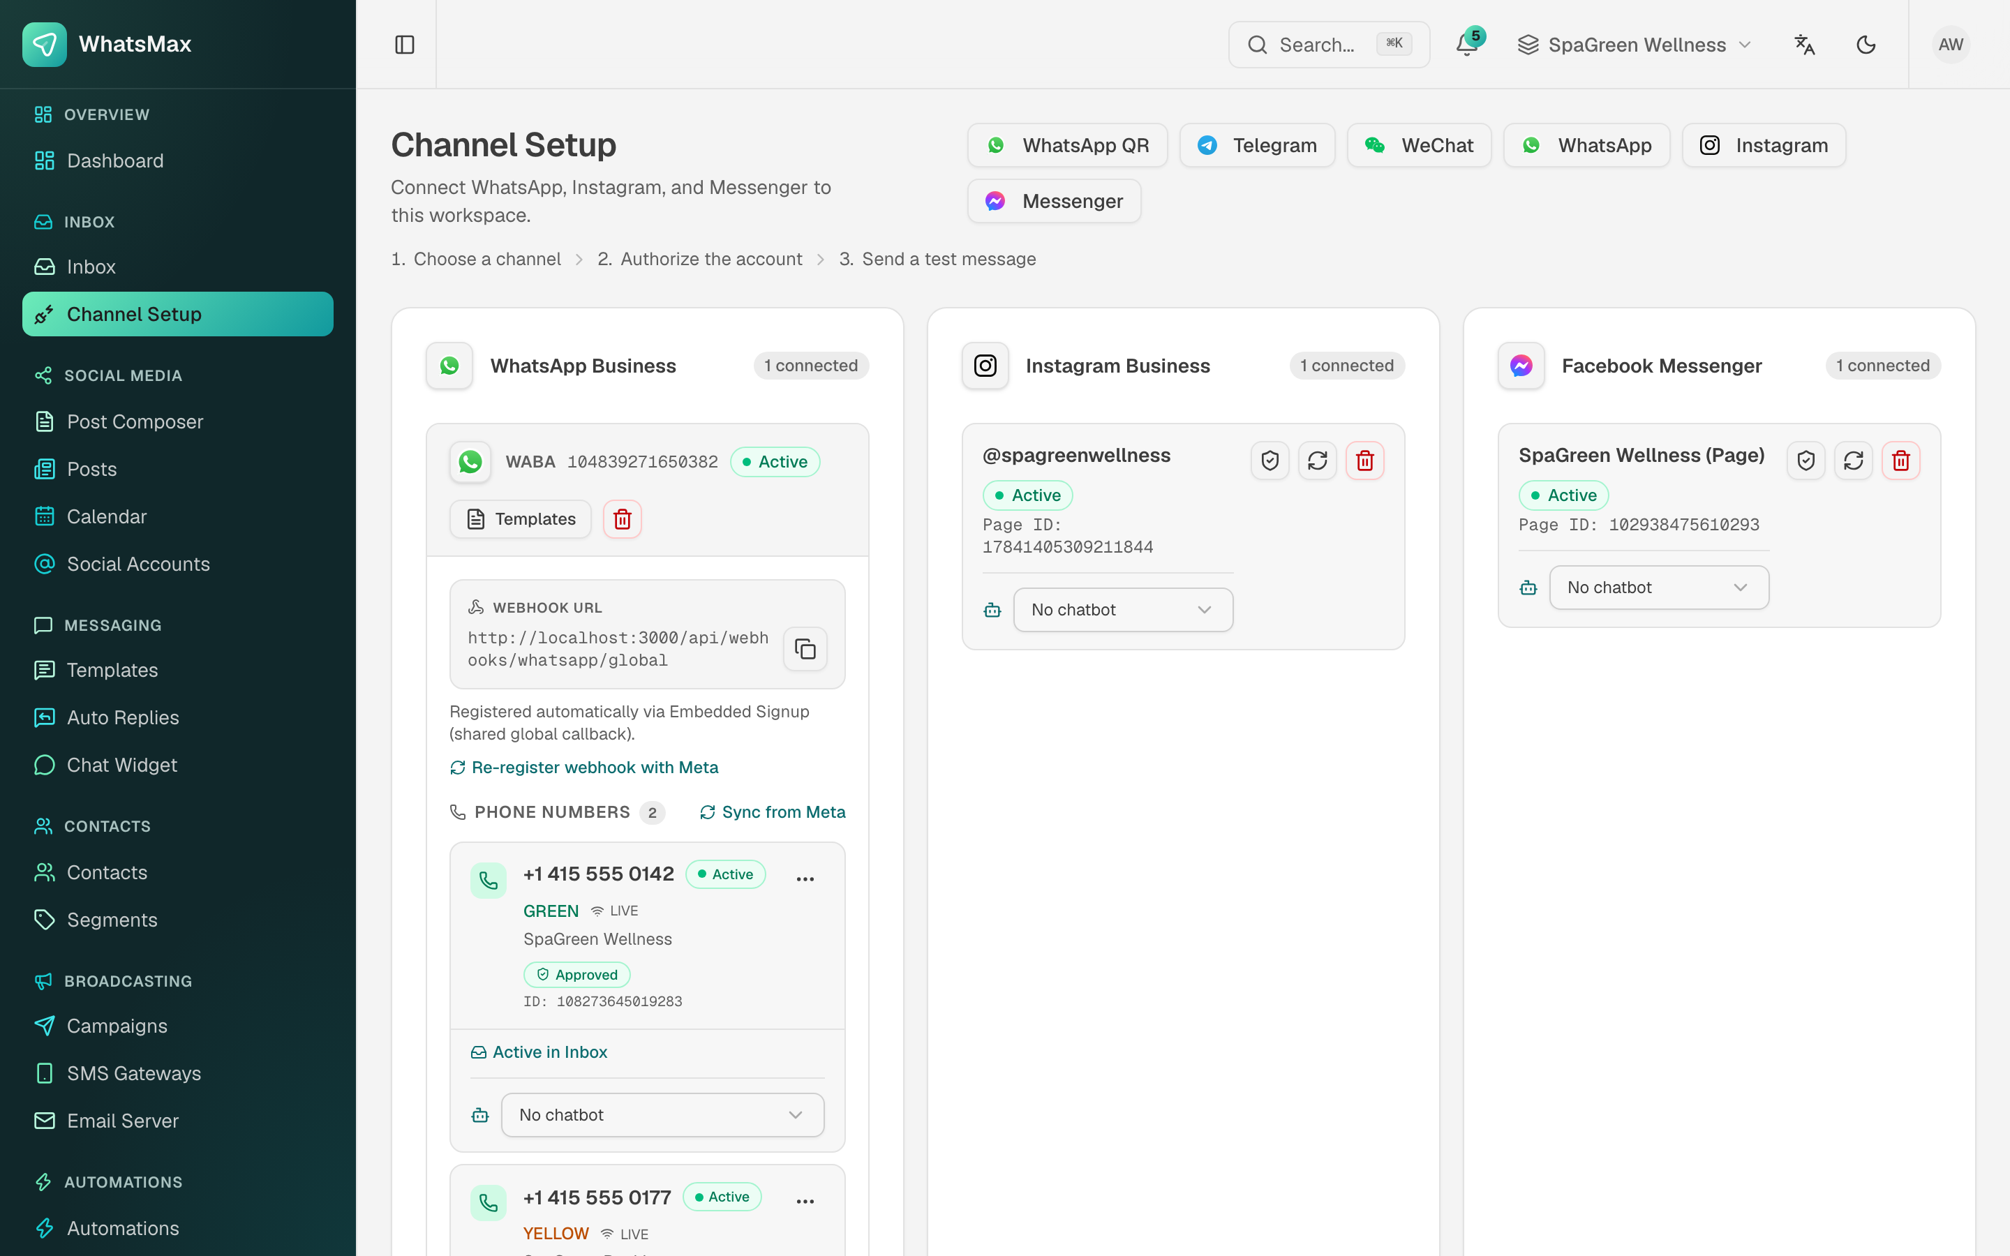Click Page ID 102938475610293 text
Image resolution: width=2010 pixels, height=1256 pixels.
pyautogui.click(x=1639, y=525)
